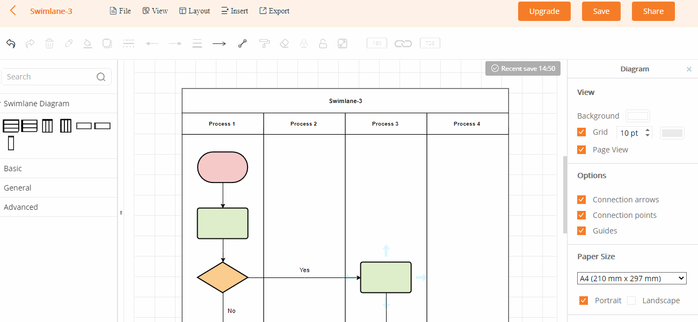Toggle the Connection arrows checkbox
The width and height of the screenshot is (698, 322).
[x=581, y=200]
